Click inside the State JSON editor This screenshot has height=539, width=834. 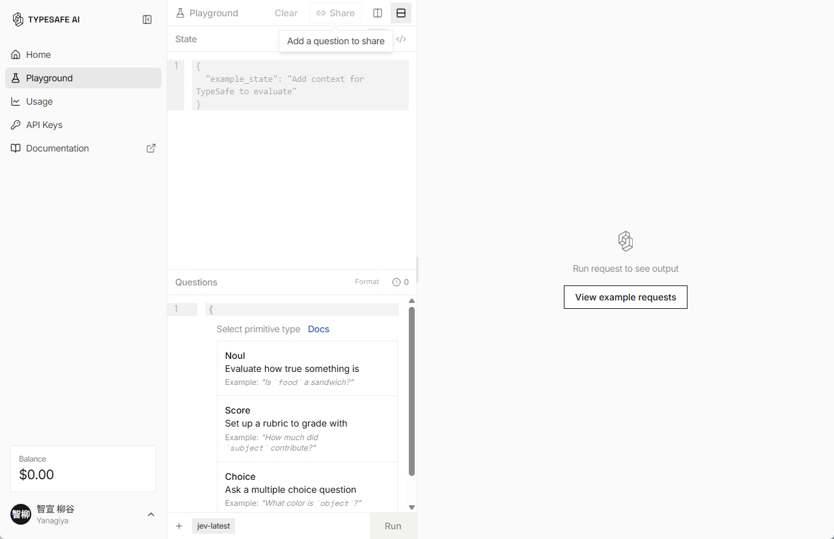pos(300,85)
